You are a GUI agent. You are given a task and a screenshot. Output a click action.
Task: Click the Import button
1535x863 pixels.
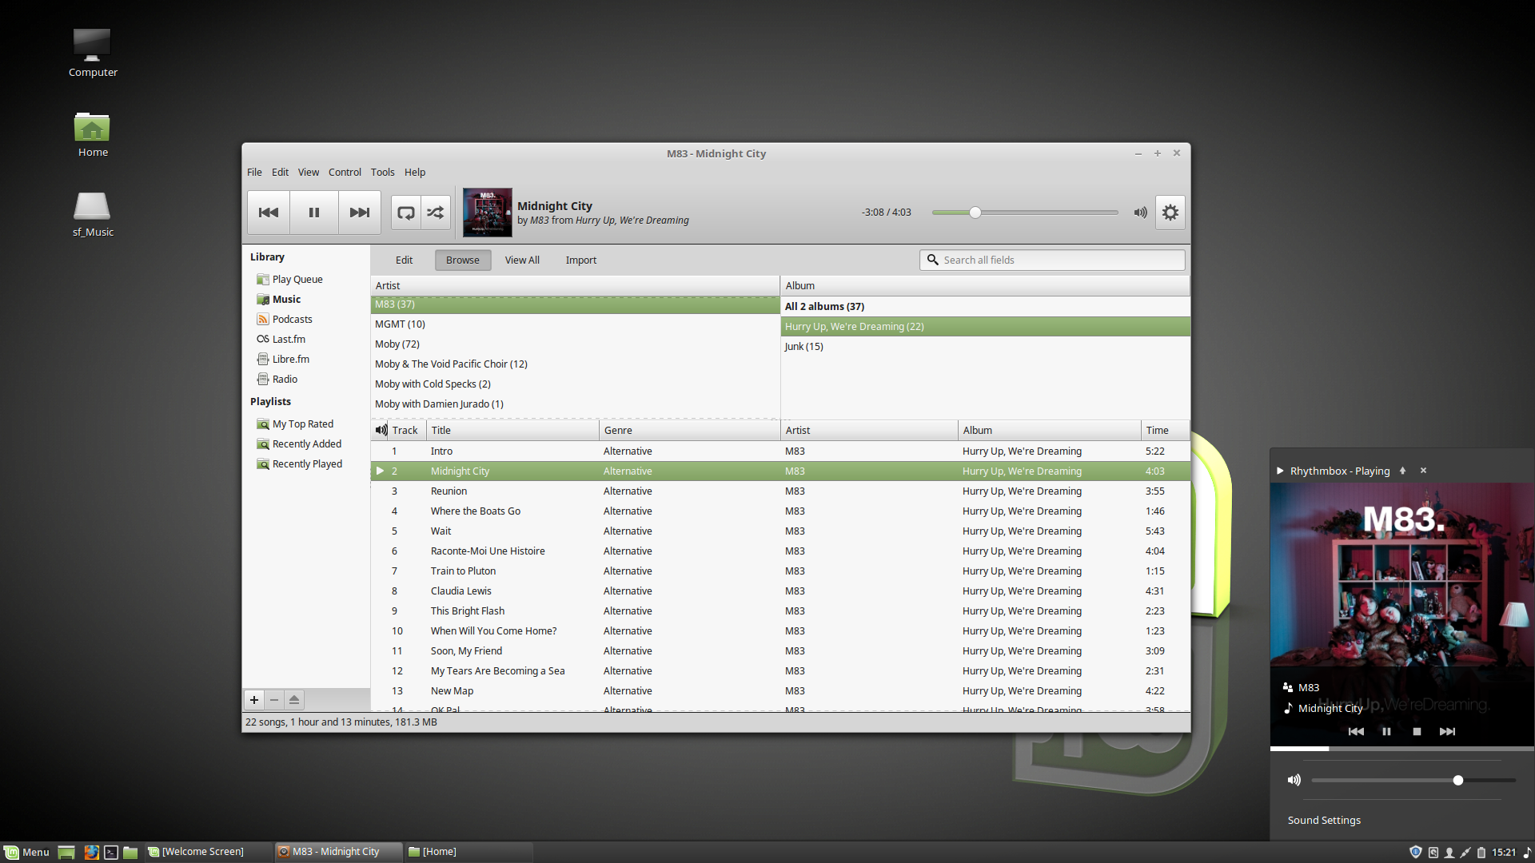(x=580, y=260)
